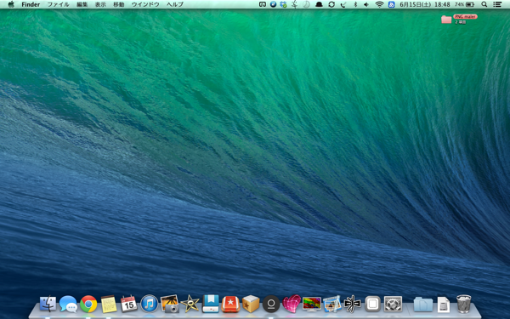This screenshot has width=510, height=319.
Task: Open the colorful monitor icon in Dock
Action: pyautogui.click(x=312, y=304)
